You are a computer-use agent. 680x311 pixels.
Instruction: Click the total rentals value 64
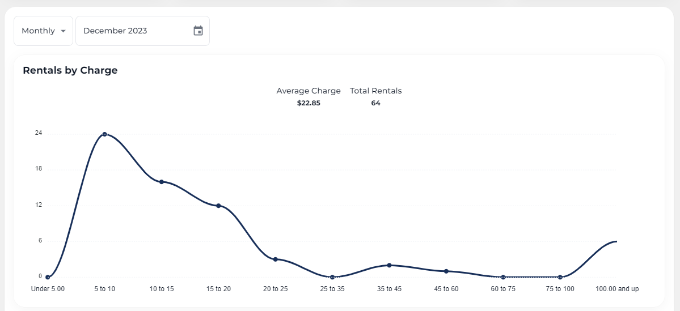[375, 103]
